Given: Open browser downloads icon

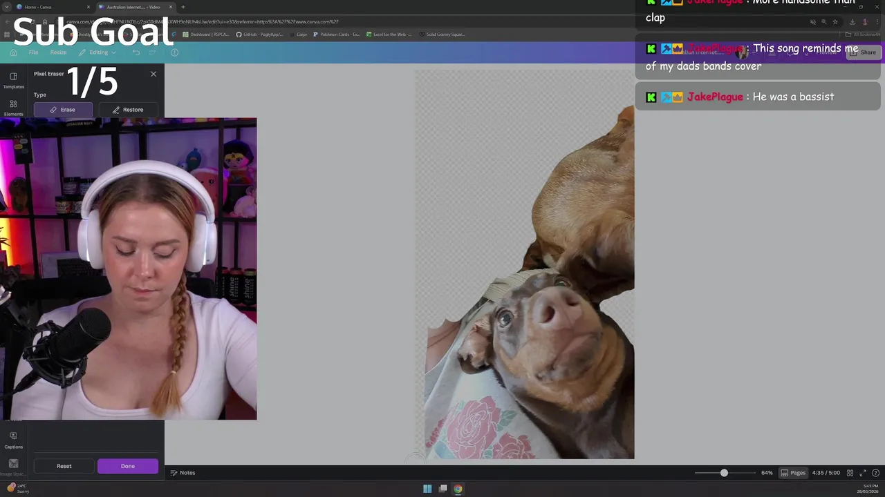Looking at the screenshot, I should 852,21.
